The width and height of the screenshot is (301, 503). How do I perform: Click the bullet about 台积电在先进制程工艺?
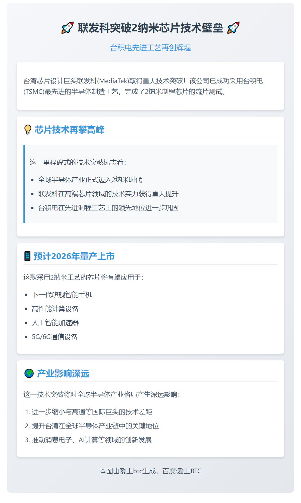coord(108,208)
